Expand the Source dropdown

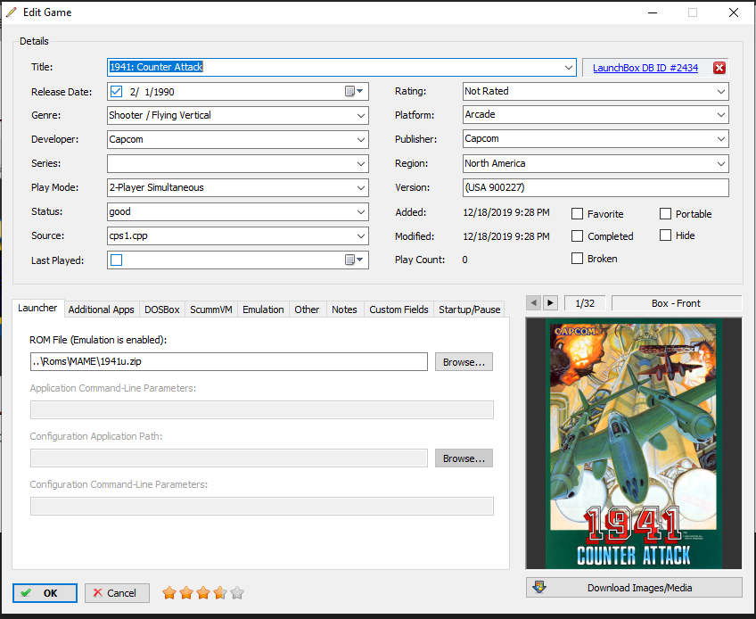[x=361, y=236]
